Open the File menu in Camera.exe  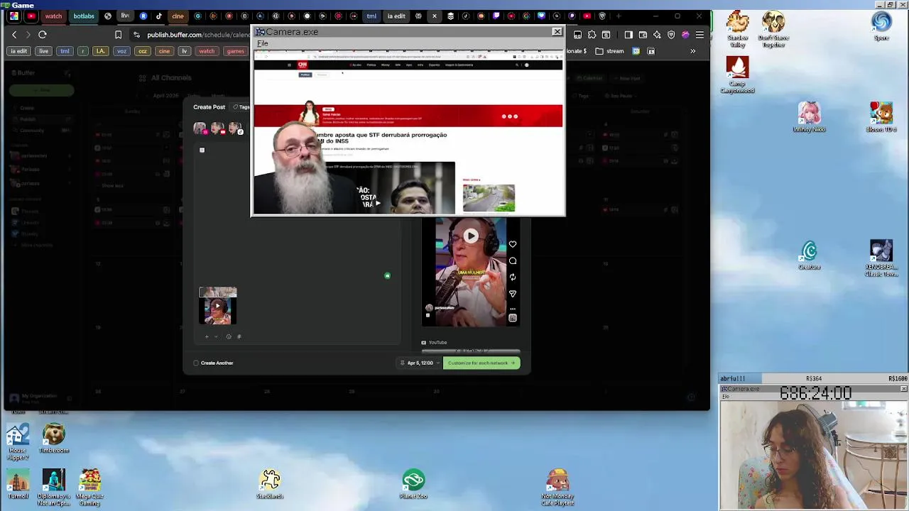(263, 43)
